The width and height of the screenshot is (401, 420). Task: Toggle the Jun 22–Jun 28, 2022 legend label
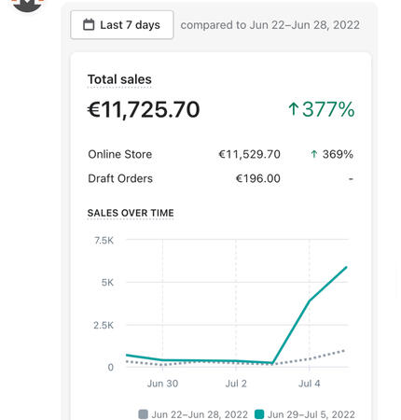click(200, 414)
